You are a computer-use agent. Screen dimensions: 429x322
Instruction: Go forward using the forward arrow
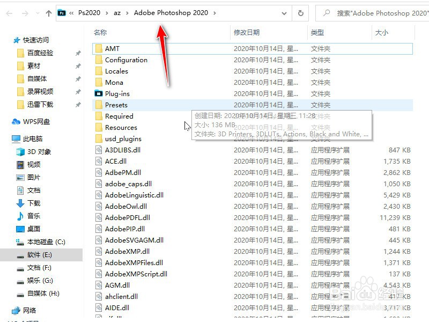(x=25, y=13)
